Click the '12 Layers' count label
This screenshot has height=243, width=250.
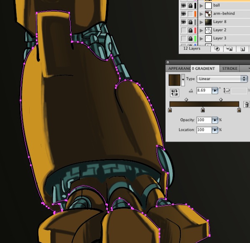click(192, 49)
